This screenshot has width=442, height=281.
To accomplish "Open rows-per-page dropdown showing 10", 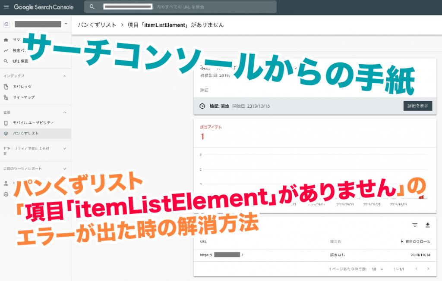I will 377,269.
